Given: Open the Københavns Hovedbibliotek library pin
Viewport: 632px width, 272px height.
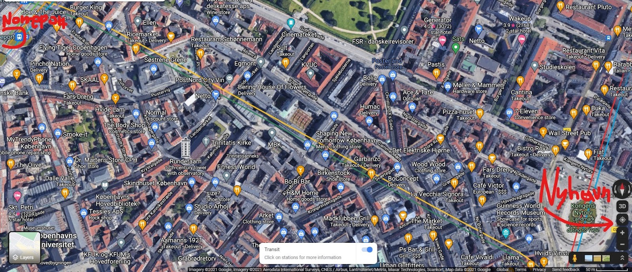Looking at the screenshot, I should pos(105,185).
